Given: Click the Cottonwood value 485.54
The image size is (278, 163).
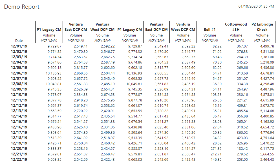Looking at the screenshot, I should coord(242,111).
